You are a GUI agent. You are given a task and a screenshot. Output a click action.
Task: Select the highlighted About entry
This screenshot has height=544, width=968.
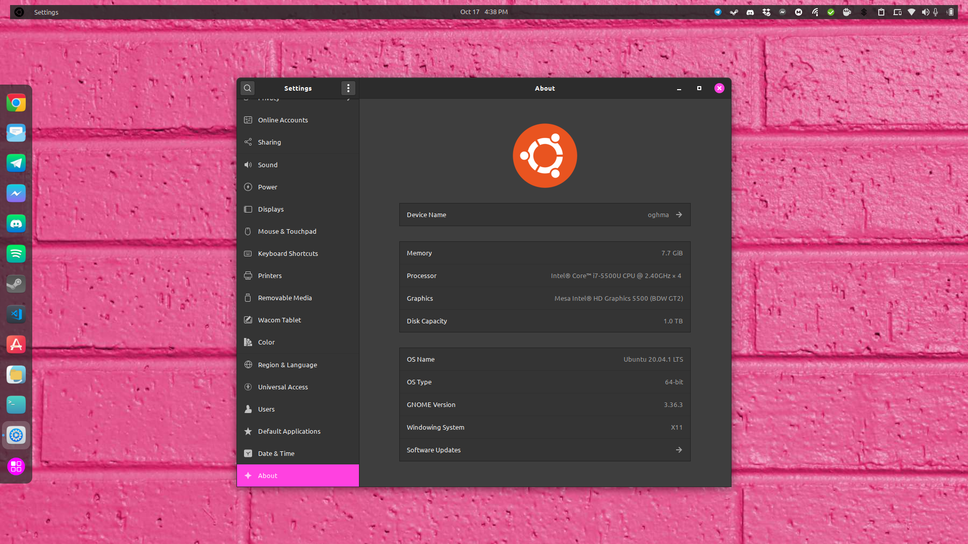298,475
